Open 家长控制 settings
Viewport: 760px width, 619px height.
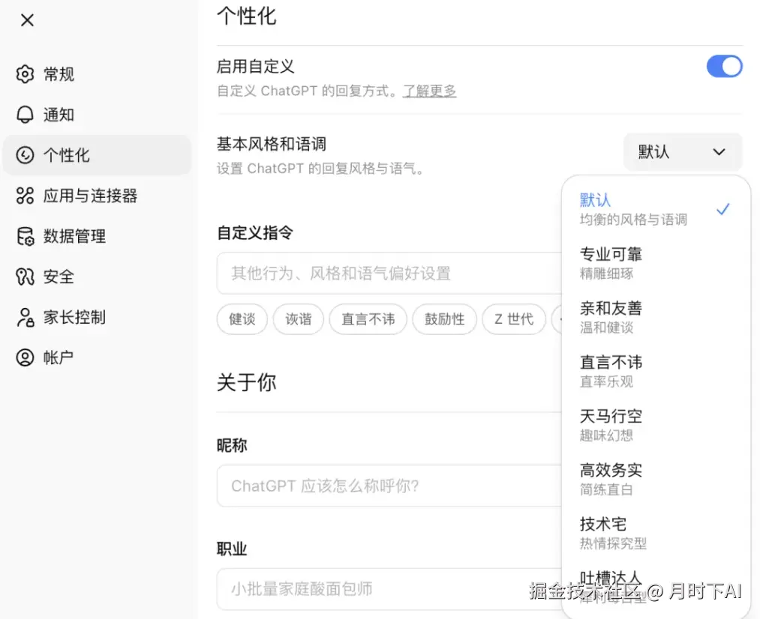(97, 317)
